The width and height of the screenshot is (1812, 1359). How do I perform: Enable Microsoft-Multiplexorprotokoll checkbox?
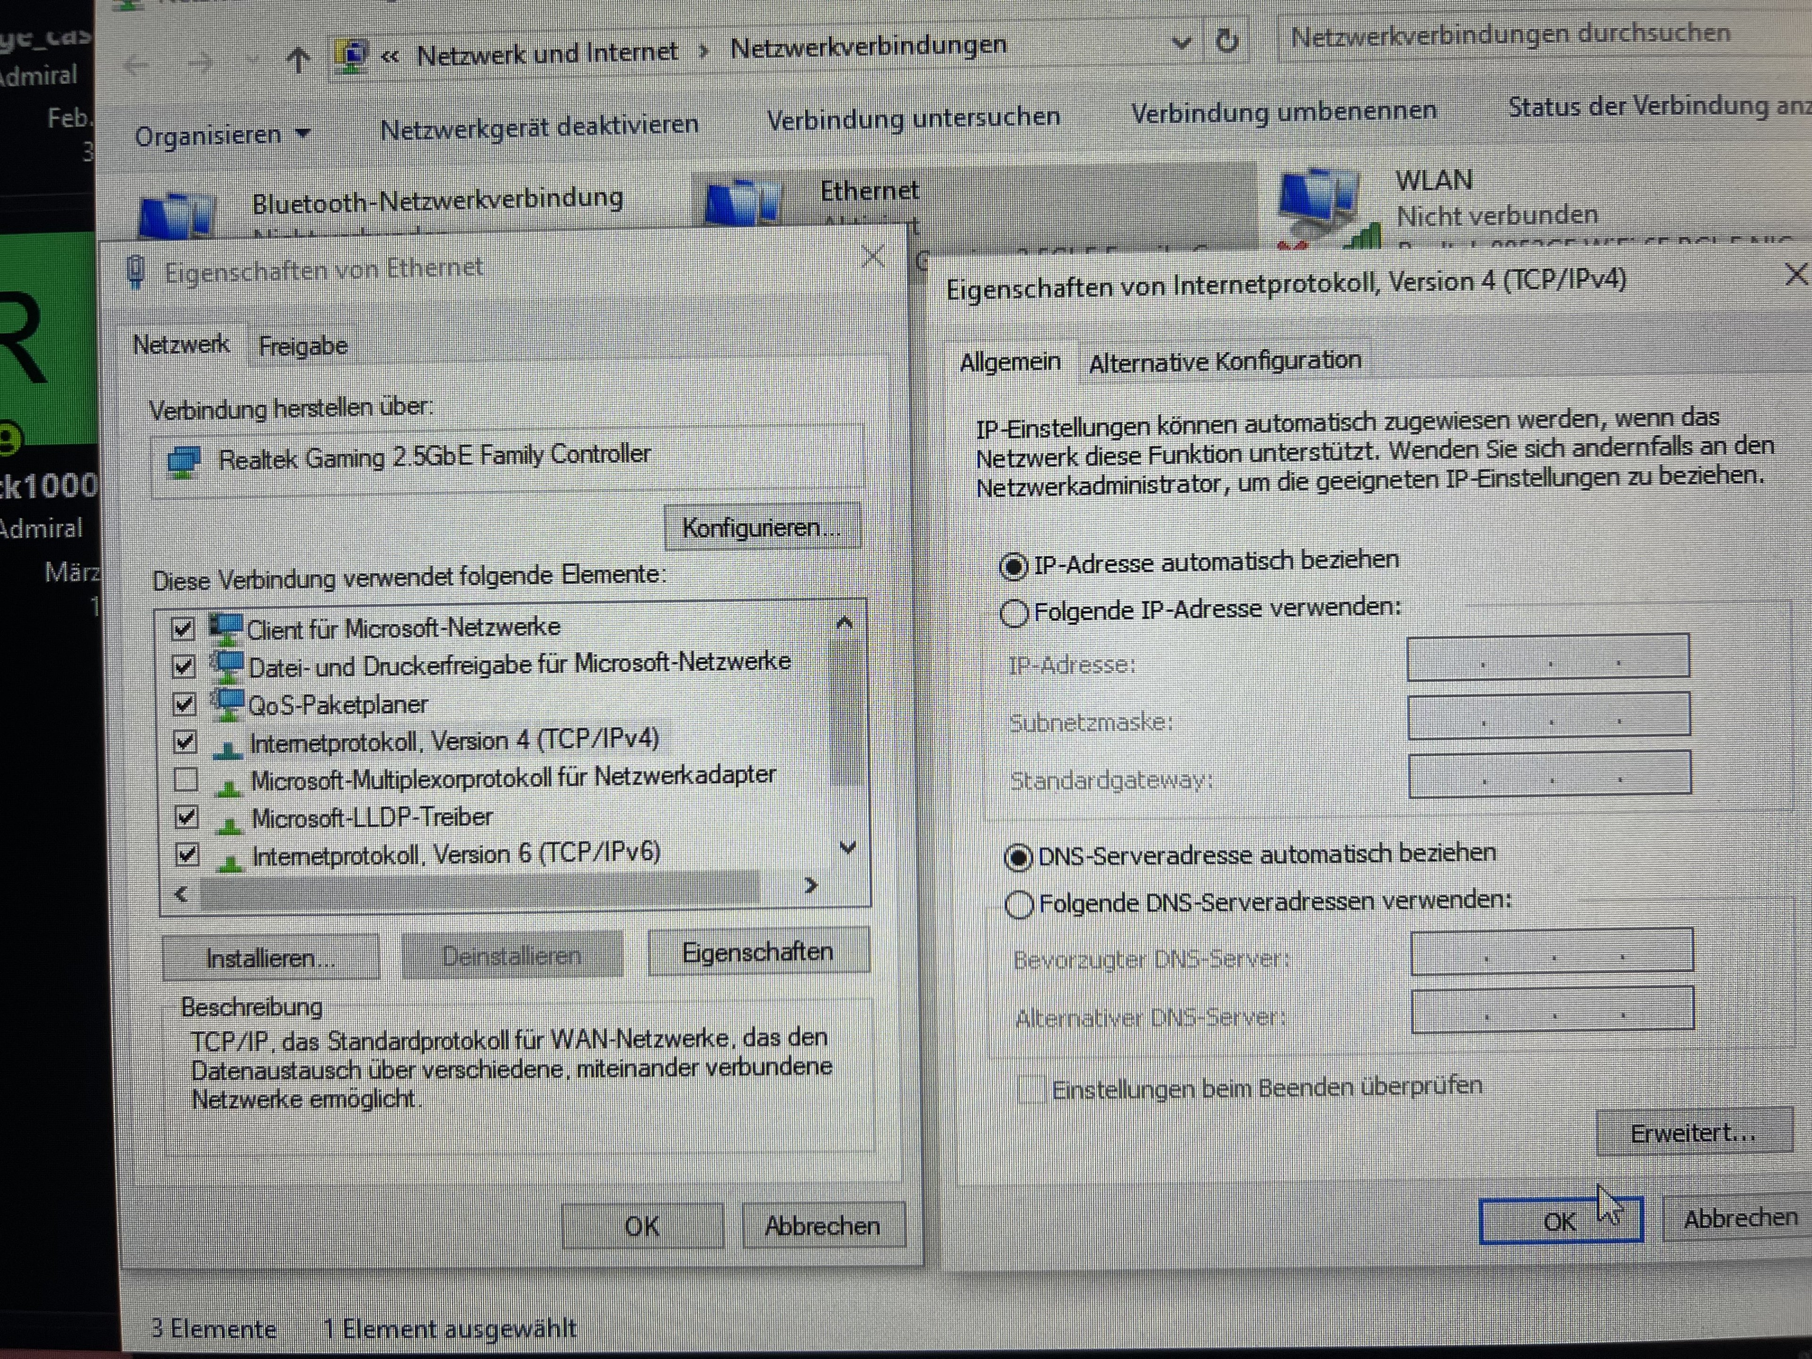click(186, 779)
